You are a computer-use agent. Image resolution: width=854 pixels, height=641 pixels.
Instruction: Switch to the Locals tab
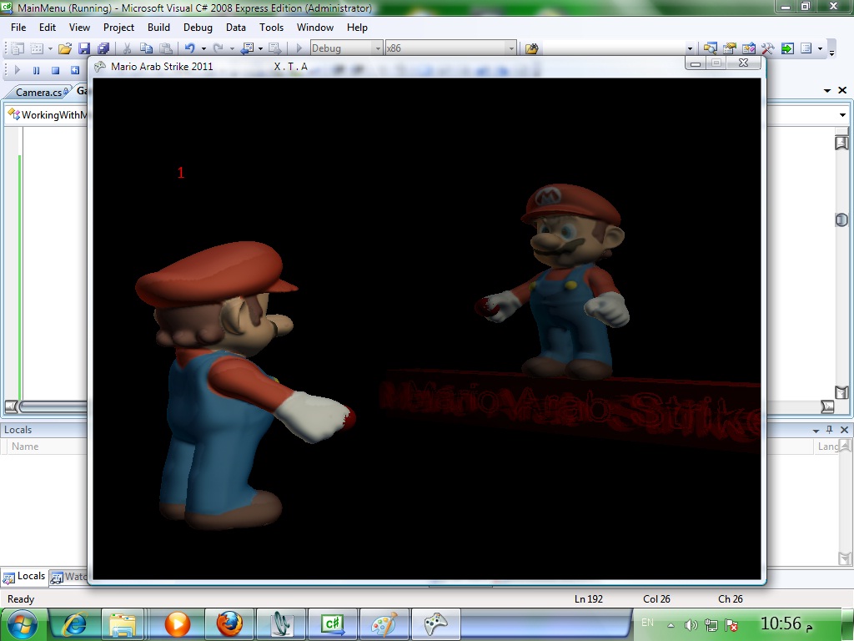[x=24, y=576]
